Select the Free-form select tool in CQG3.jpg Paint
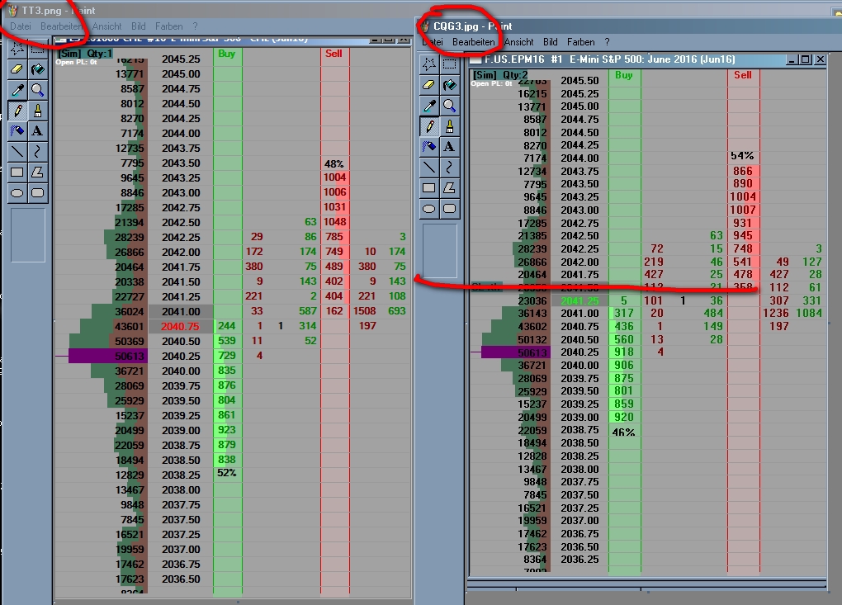 coord(429,64)
